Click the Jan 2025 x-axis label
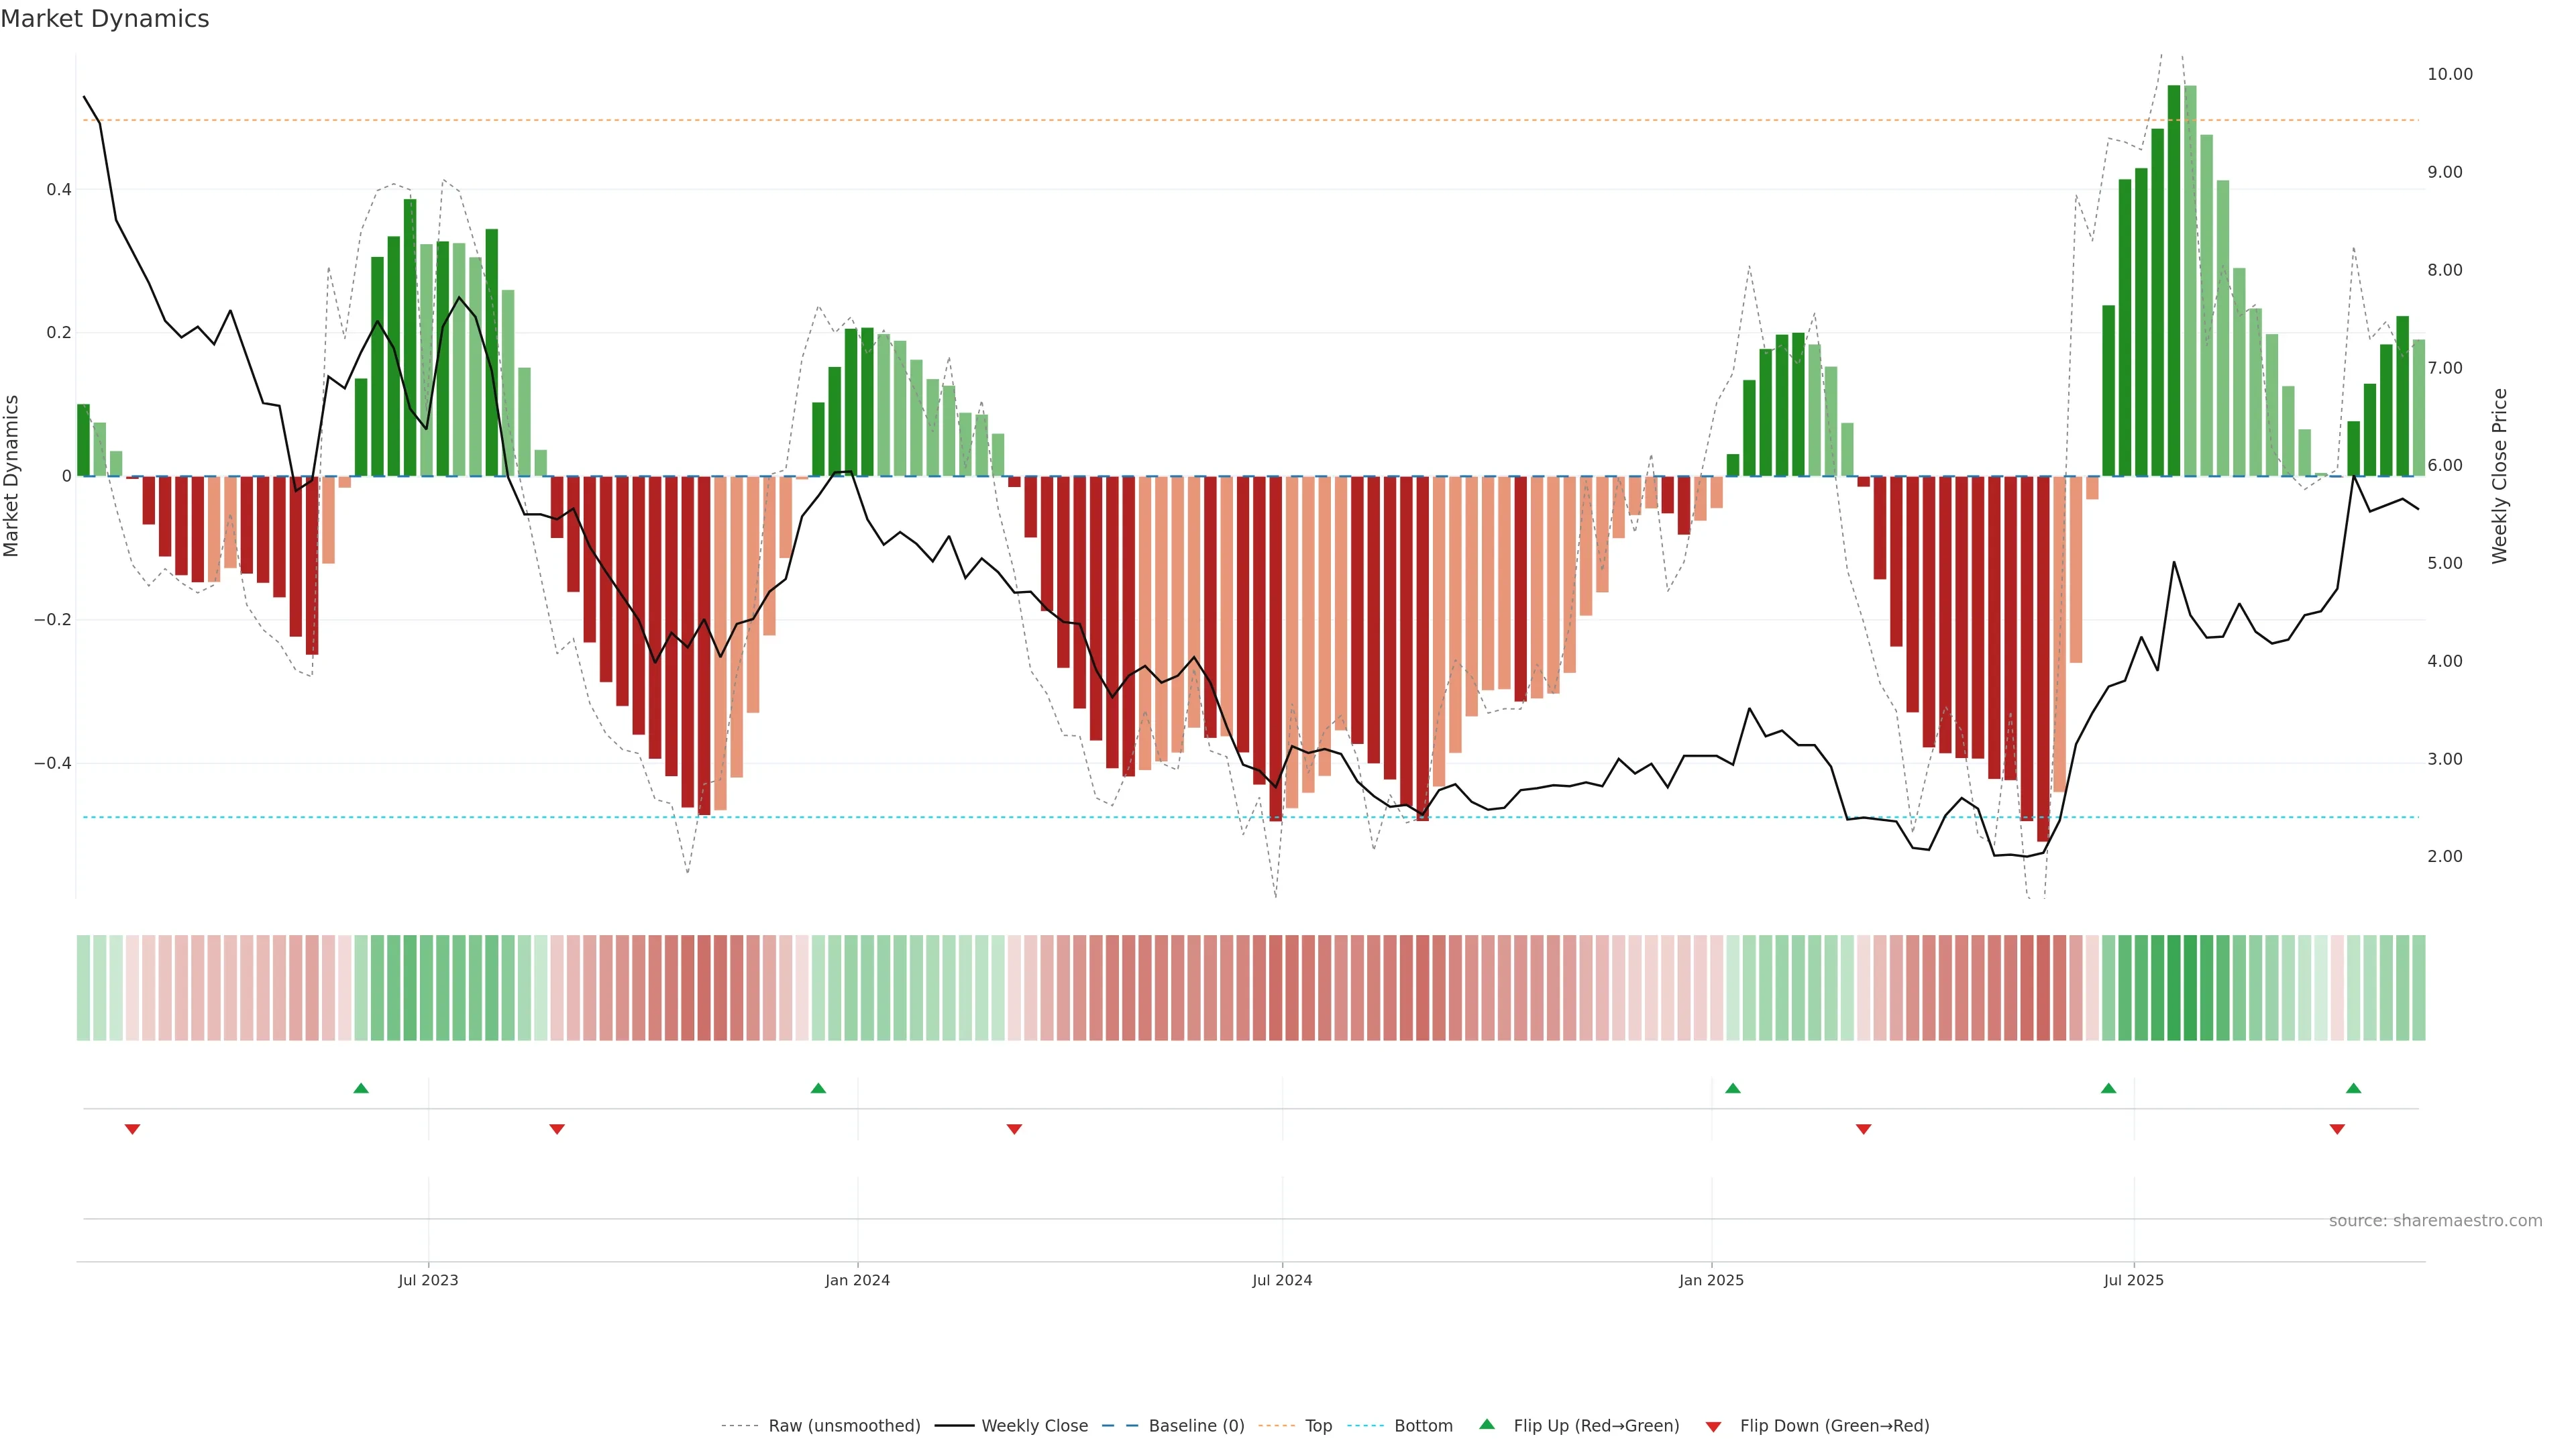Image resolution: width=2576 pixels, height=1449 pixels. 1711,1280
